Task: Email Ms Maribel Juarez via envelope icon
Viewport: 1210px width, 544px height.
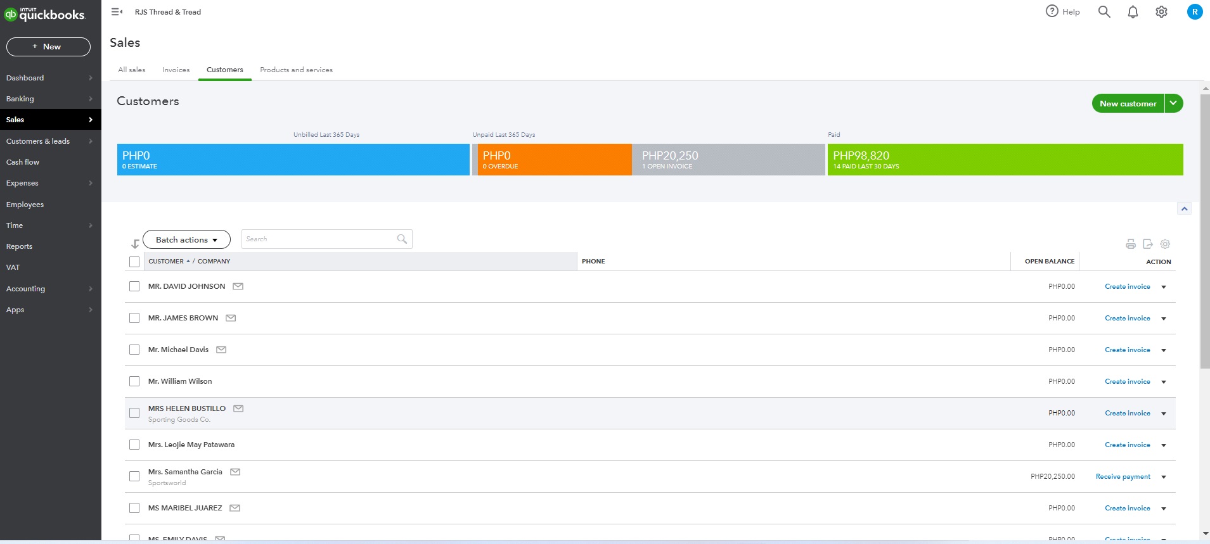Action: [235, 508]
